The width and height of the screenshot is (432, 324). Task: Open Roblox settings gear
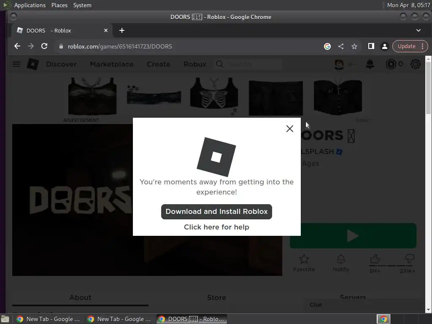pos(415,64)
